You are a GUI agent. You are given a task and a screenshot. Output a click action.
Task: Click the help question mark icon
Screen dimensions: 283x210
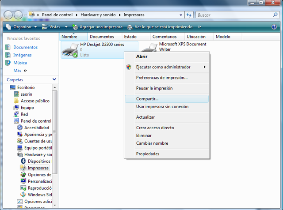(x=274, y=27)
